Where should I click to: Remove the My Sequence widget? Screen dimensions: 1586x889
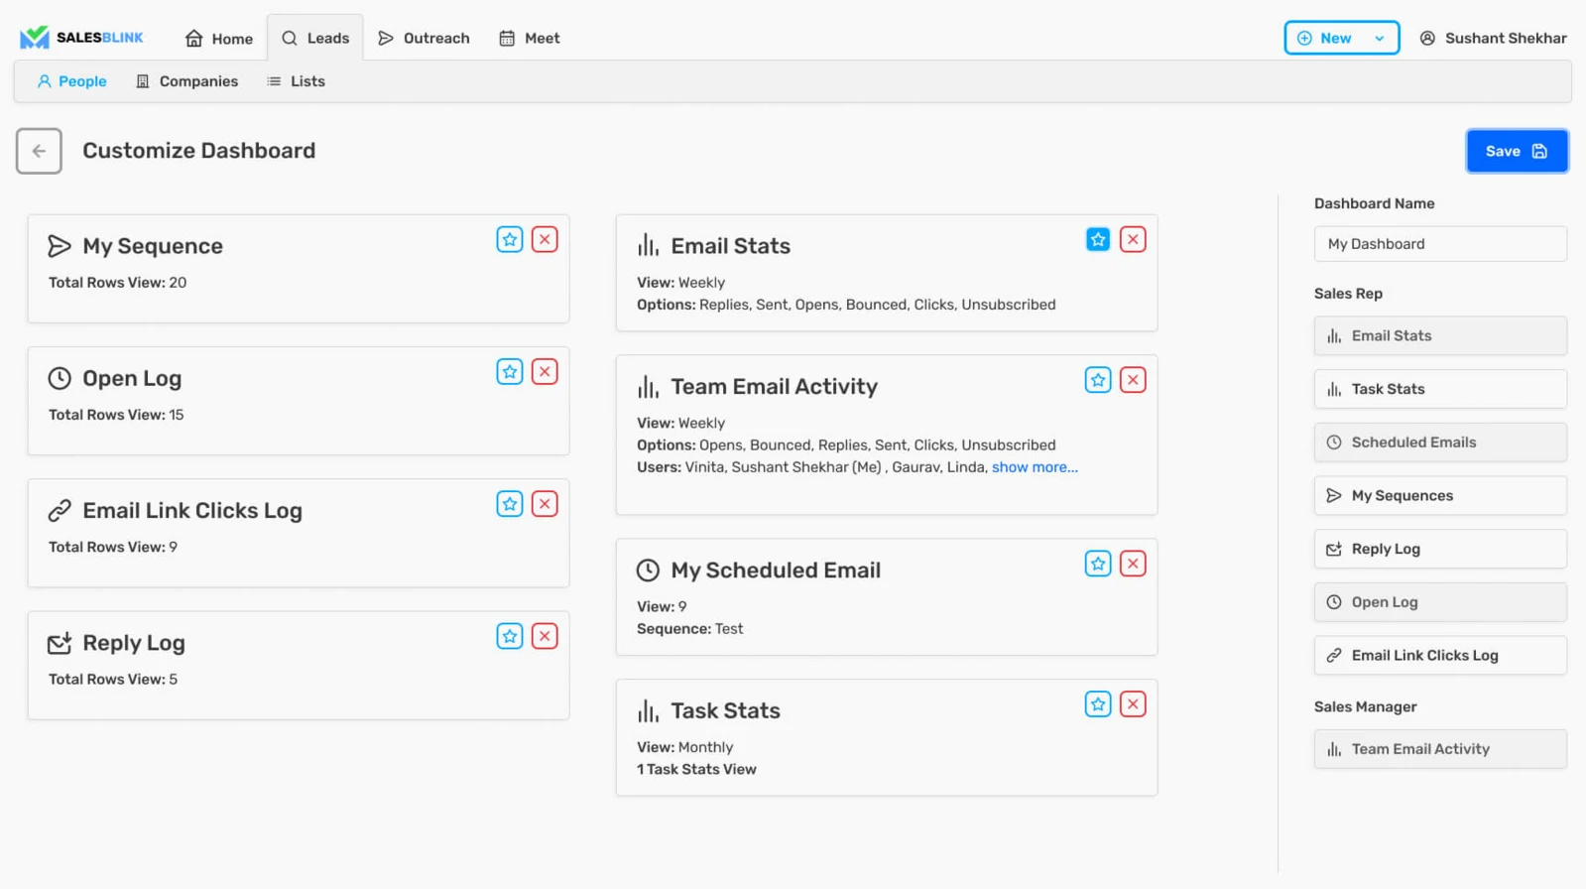tap(545, 239)
